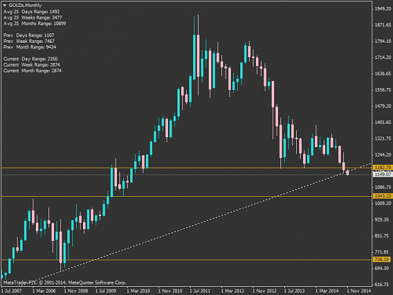Image resolution: width=393 pixels, height=295 pixels.
Task: Click the 'GOLDs,Monthly' chart title text
Action: pyautogui.click(x=25, y=5)
